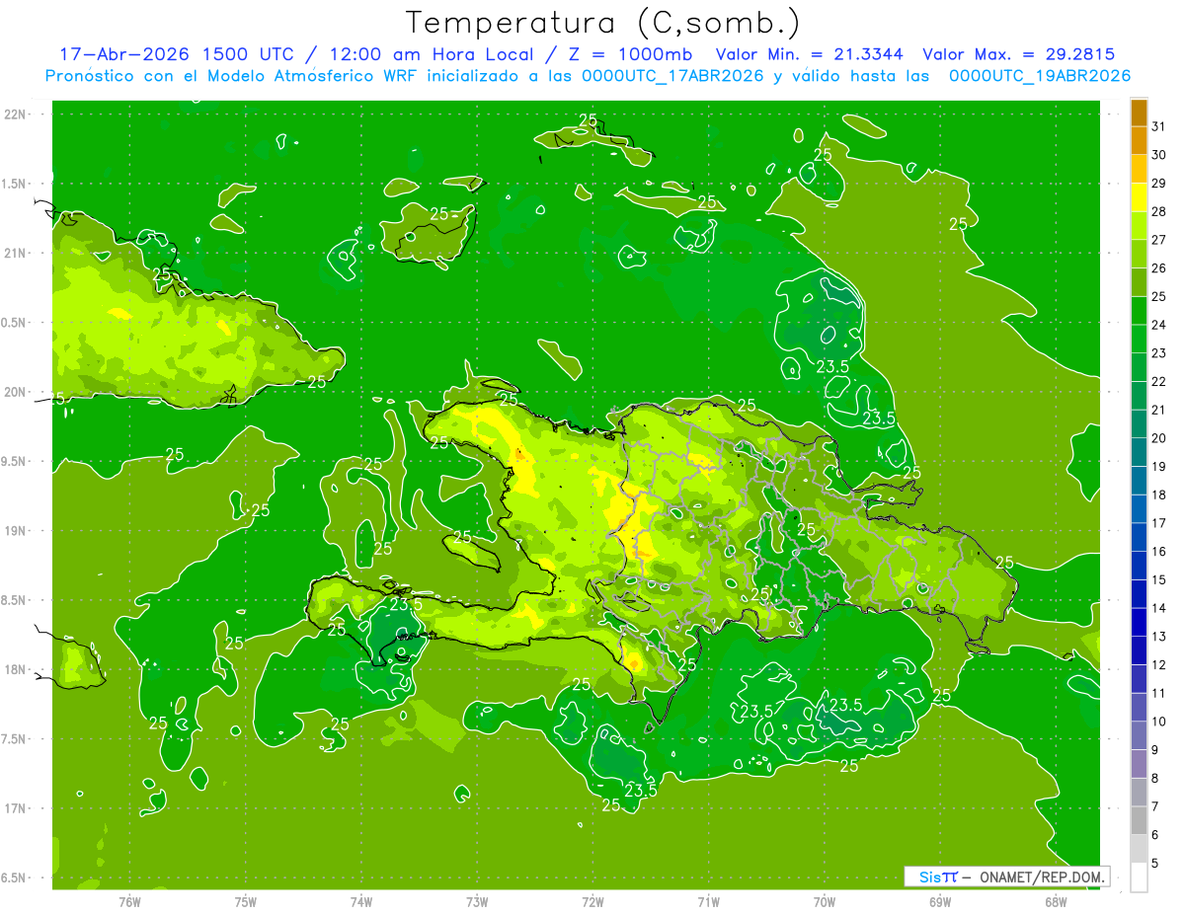Click the 22N latitude axis label
1185x915 pixels.
[x=15, y=114]
